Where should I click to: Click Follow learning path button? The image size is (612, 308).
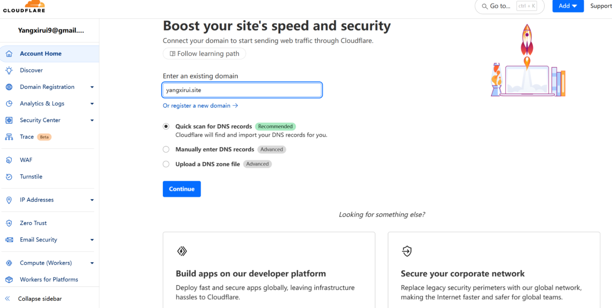click(204, 54)
